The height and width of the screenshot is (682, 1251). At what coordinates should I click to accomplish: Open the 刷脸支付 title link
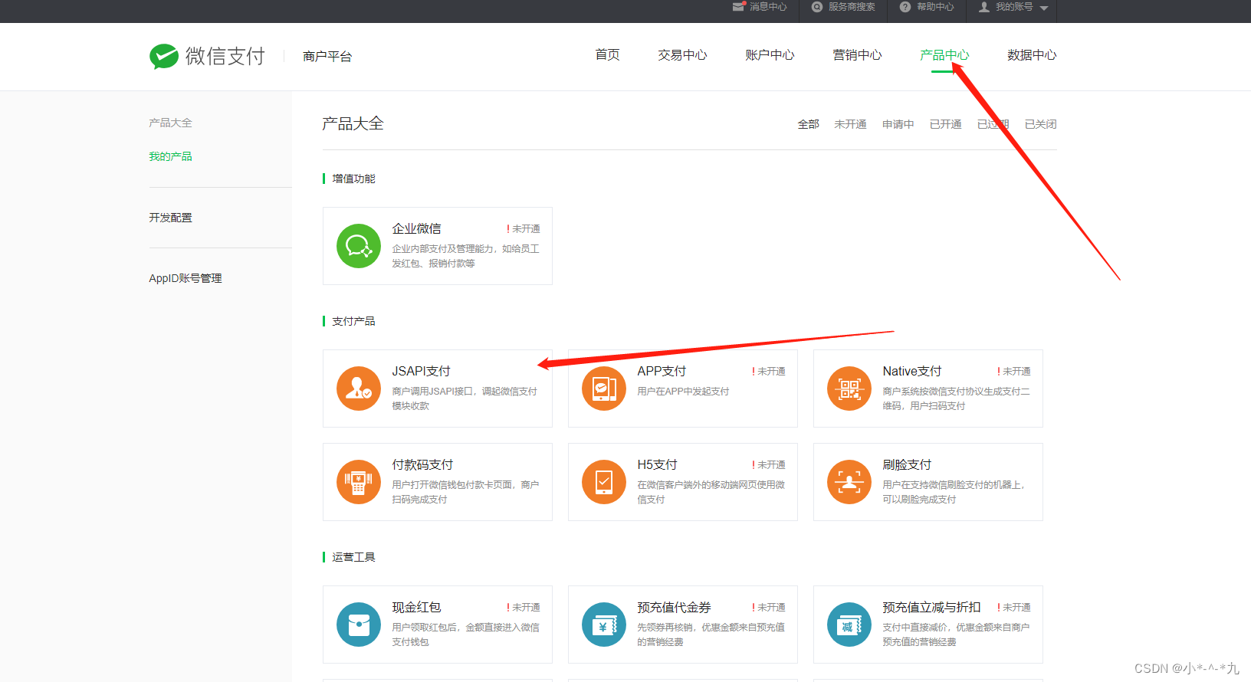point(907,464)
